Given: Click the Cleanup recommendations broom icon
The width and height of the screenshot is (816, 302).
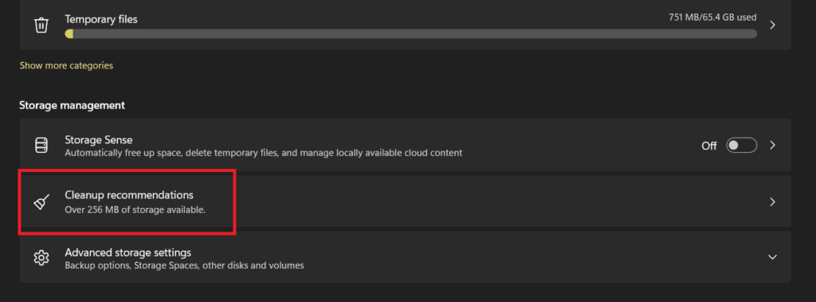Looking at the screenshot, I should pos(41,202).
